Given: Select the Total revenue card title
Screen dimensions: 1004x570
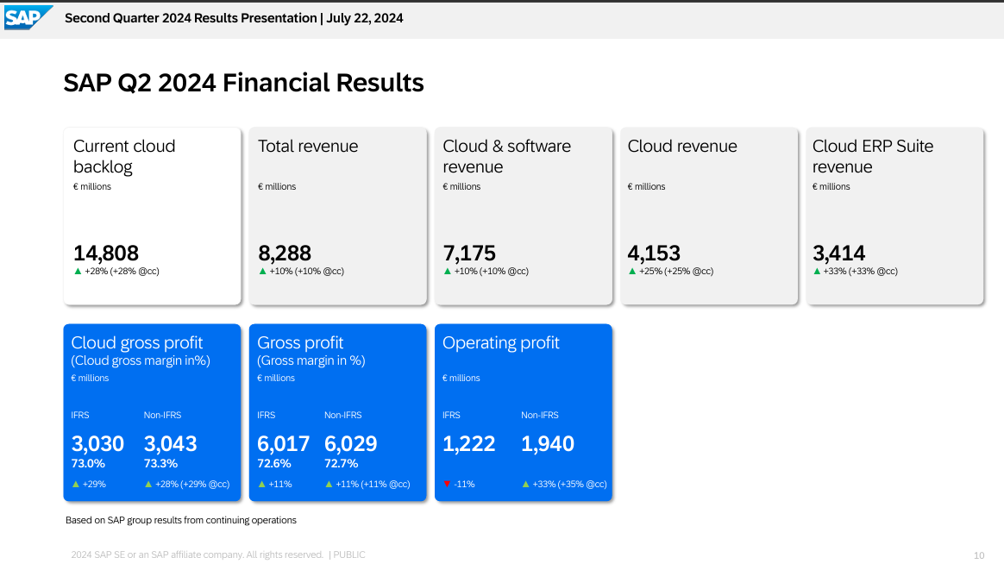Looking at the screenshot, I should tap(307, 146).
